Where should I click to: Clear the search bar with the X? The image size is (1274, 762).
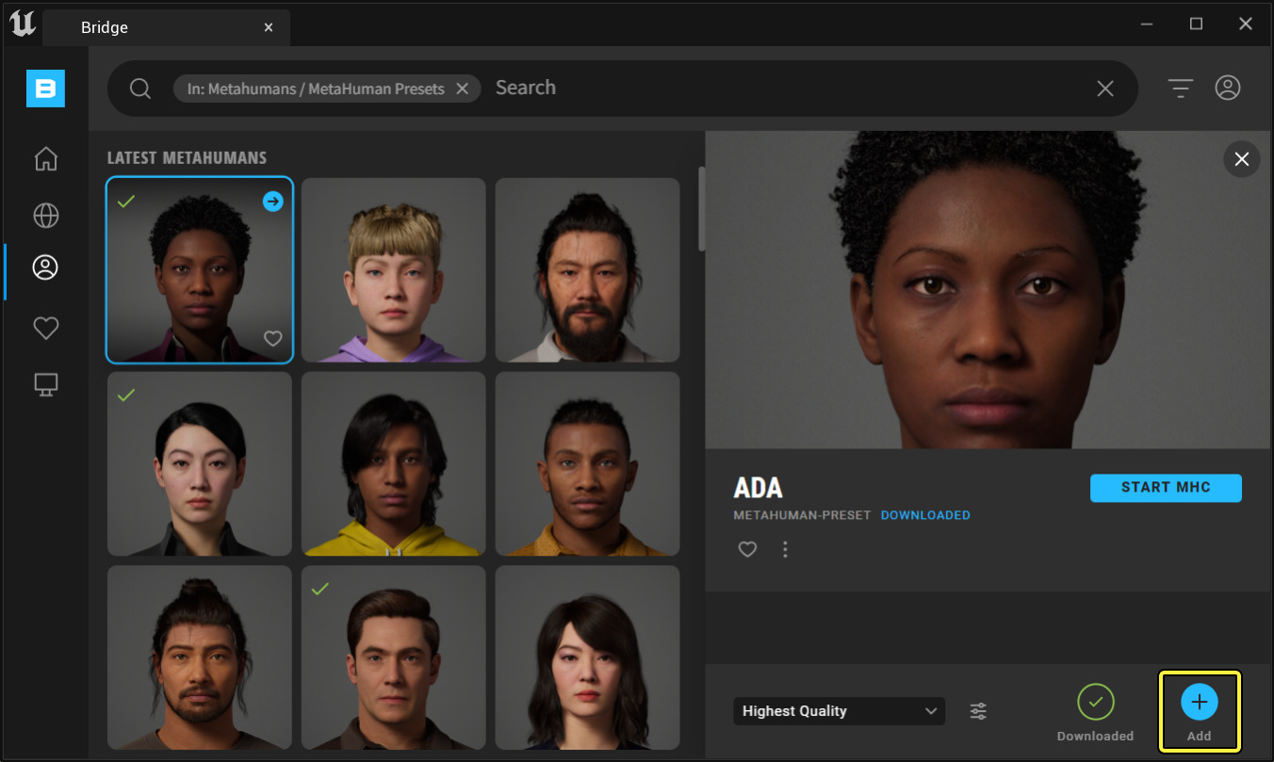click(1105, 89)
